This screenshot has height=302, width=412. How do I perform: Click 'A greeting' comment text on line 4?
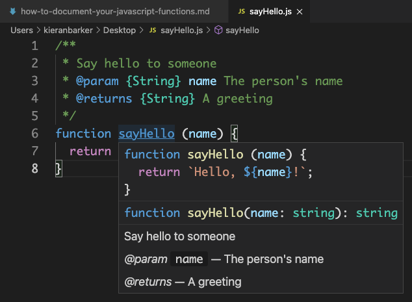coord(238,99)
